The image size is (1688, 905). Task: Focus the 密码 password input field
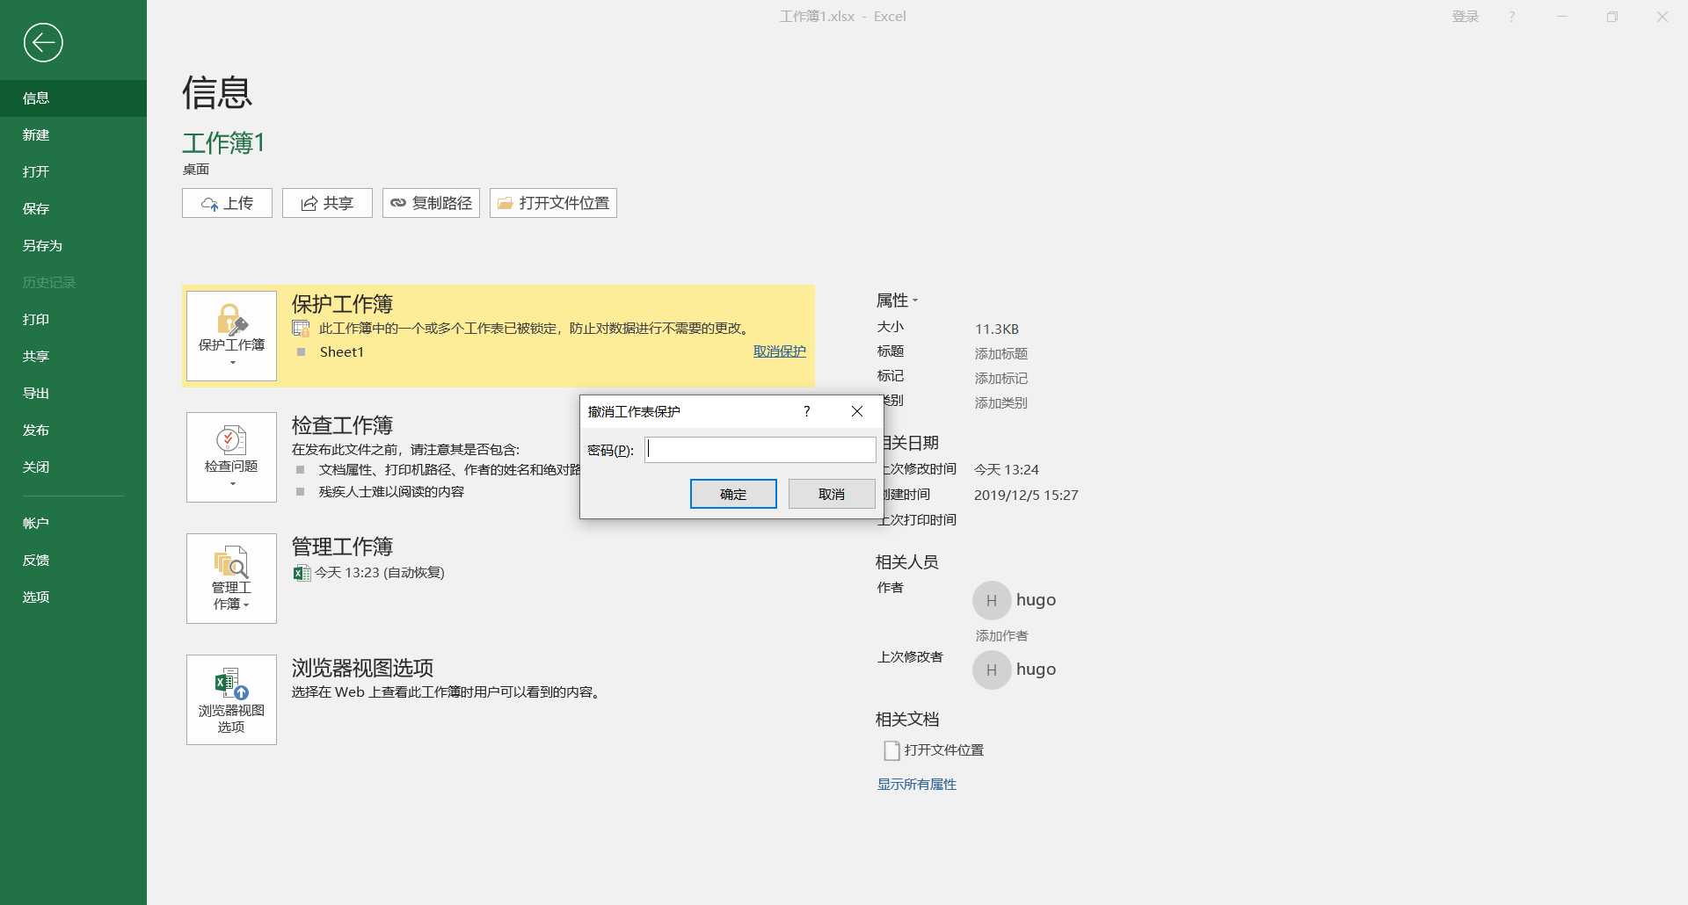760,450
